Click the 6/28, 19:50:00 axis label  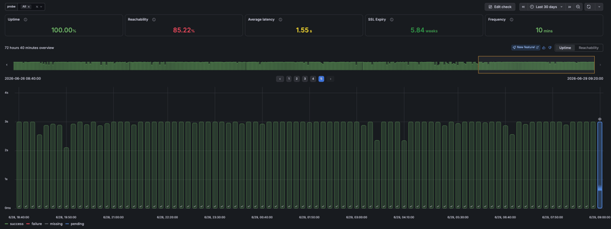coord(66,217)
